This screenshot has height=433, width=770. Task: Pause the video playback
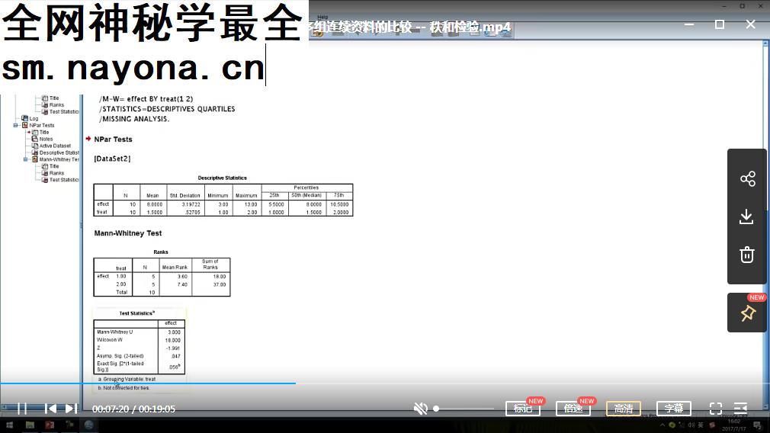coord(22,409)
